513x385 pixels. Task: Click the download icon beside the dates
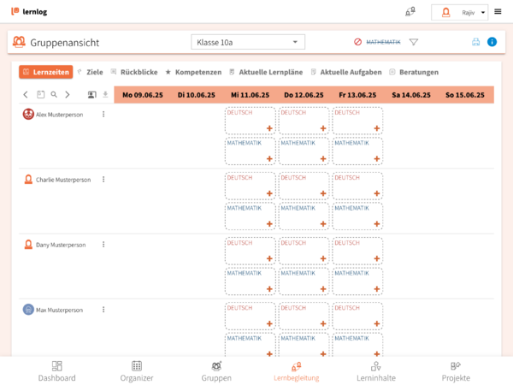click(105, 95)
